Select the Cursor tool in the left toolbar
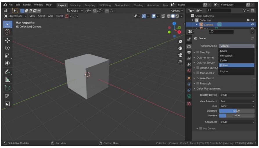The image size is (259, 148). (x=8, y=32)
